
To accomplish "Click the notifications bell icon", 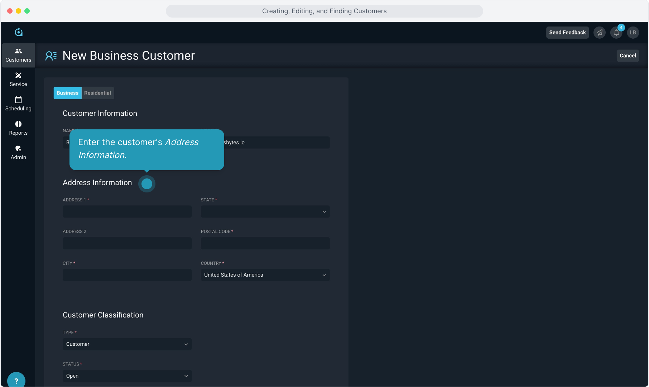I will pyautogui.click(x=616, y=33).
